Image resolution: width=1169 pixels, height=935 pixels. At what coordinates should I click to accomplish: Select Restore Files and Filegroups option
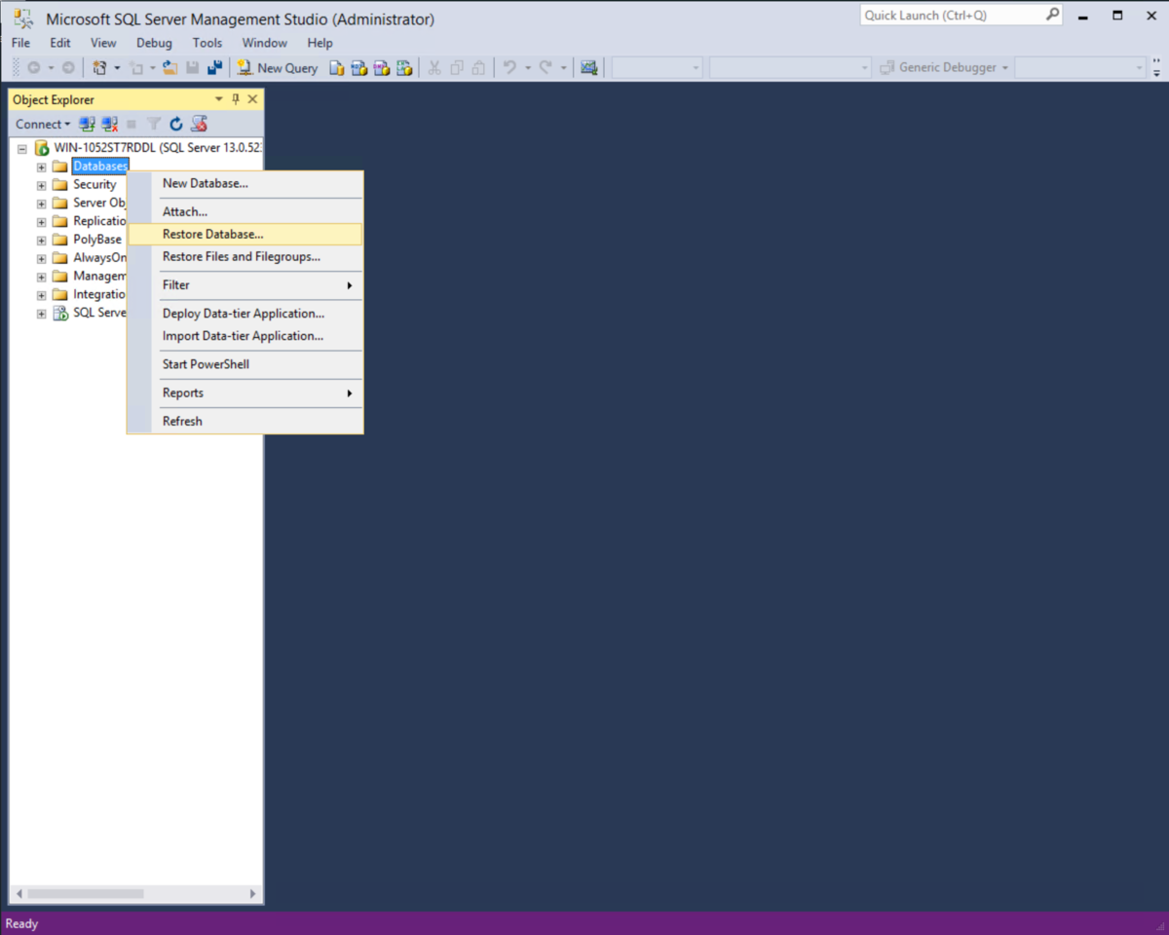[245, 257]
